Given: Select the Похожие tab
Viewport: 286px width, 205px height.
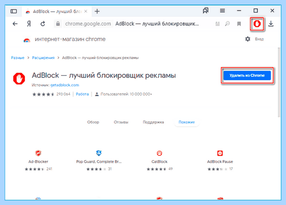Looking at the screenshot, I should [x=186, y=122].
